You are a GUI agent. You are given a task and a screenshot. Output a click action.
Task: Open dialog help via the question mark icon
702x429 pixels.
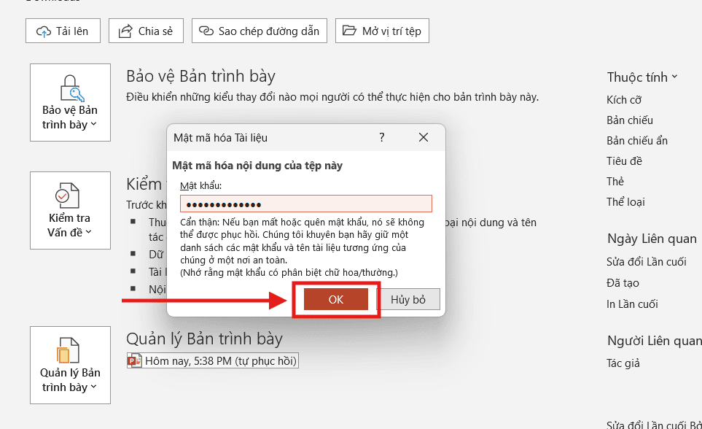381,137
